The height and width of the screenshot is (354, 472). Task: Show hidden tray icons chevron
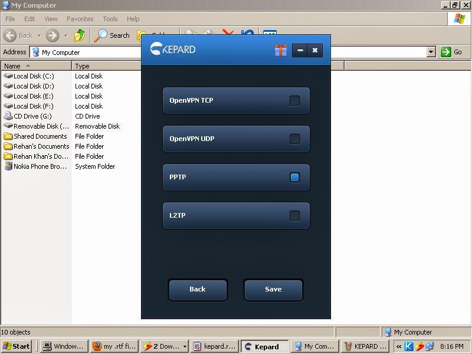pyautogui.click(x=399, y=346)
